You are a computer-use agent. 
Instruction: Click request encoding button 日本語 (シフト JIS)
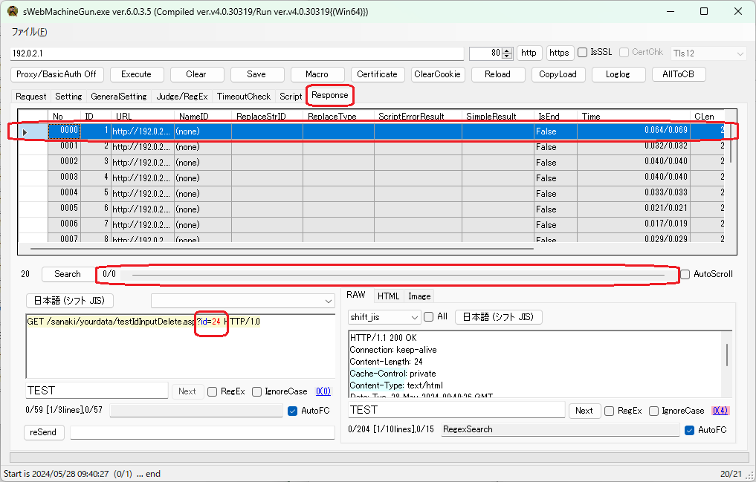[69, 301]
